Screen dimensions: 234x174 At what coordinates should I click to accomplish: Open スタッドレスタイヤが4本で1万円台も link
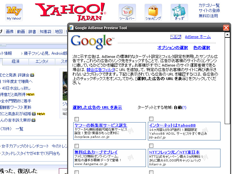coord(31,153)
